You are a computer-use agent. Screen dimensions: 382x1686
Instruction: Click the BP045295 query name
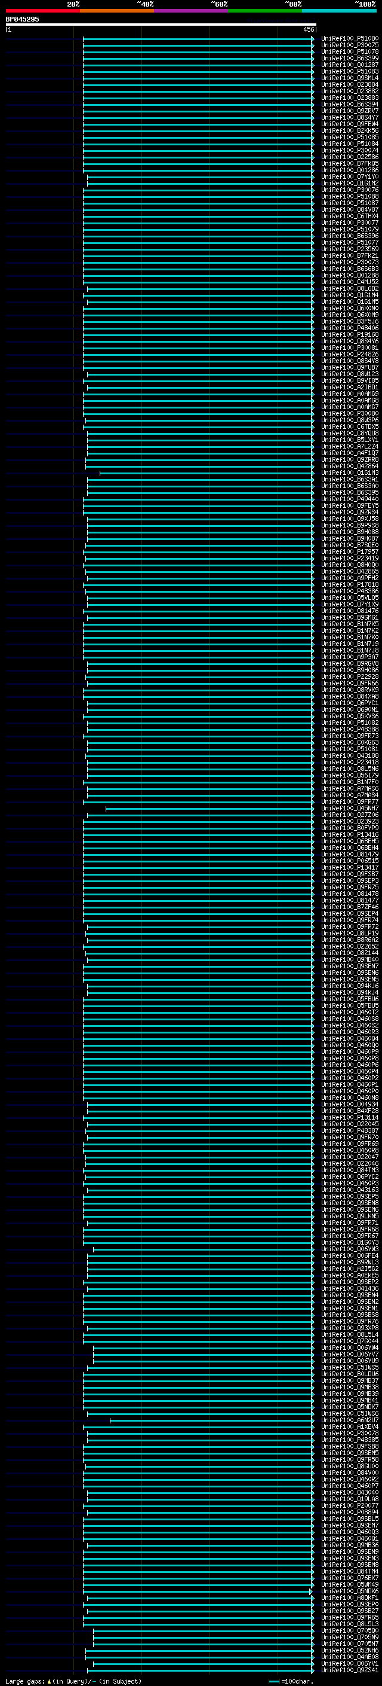pos(22,20)
